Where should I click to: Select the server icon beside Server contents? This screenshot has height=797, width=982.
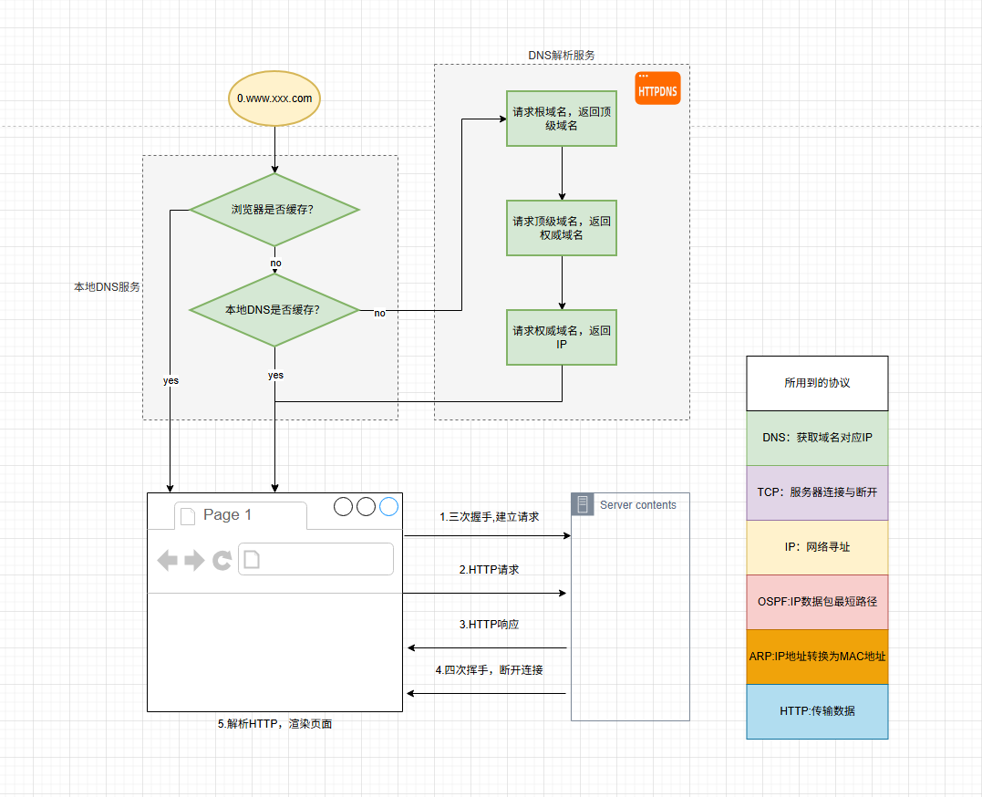[583, 504]
